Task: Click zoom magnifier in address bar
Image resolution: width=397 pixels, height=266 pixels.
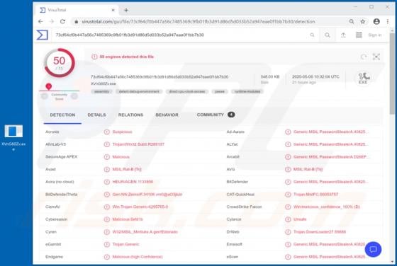Action: 352,22
